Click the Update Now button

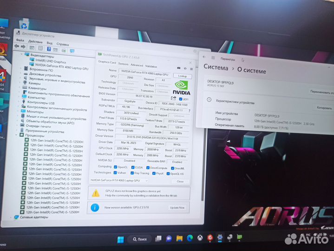pyautogui.click(x=177, y=207)
